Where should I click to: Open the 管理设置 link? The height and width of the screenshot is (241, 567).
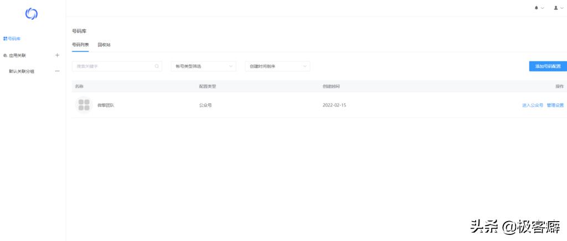[x=555, y=106]
